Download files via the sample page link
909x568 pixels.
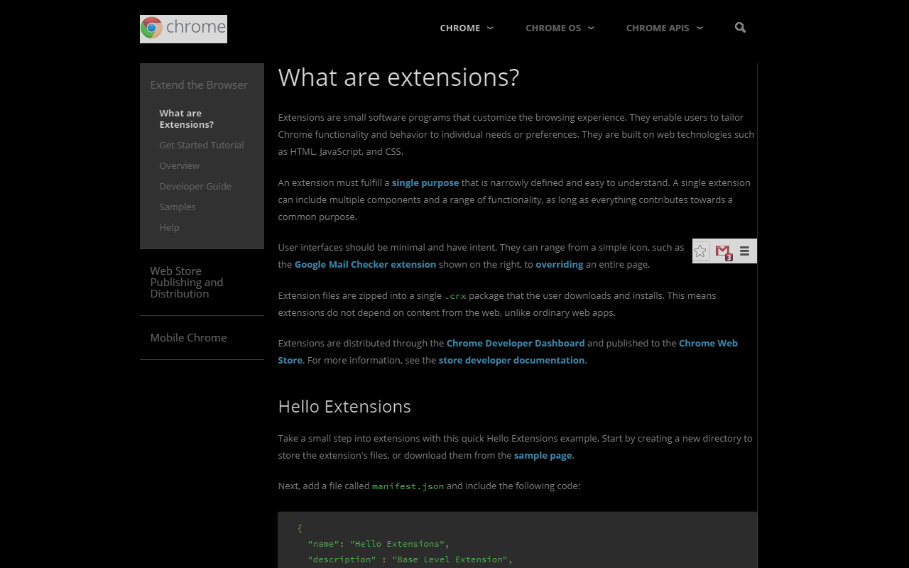click(543, 455)
